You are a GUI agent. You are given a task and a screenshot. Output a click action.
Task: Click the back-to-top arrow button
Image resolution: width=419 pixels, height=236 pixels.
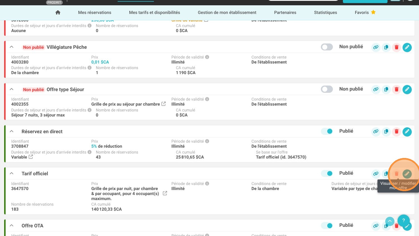pos(390,221)
